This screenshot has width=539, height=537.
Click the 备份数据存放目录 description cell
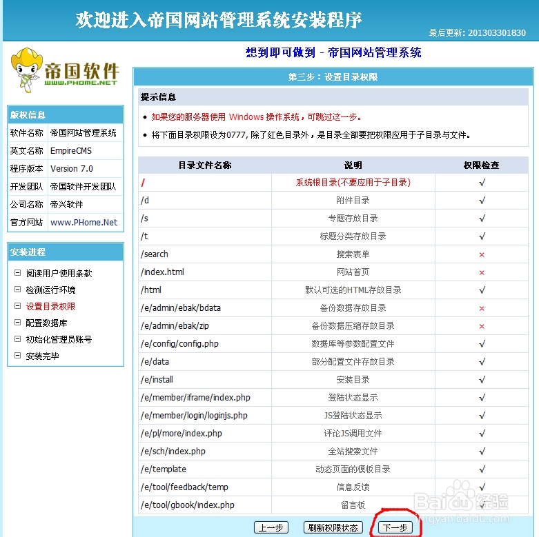353,308
